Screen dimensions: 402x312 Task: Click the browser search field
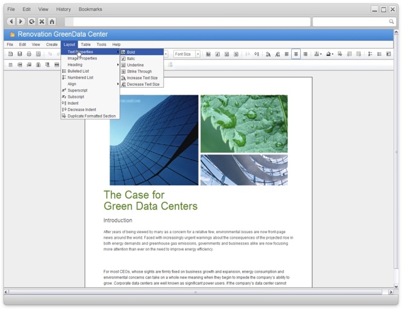point(355,22)
